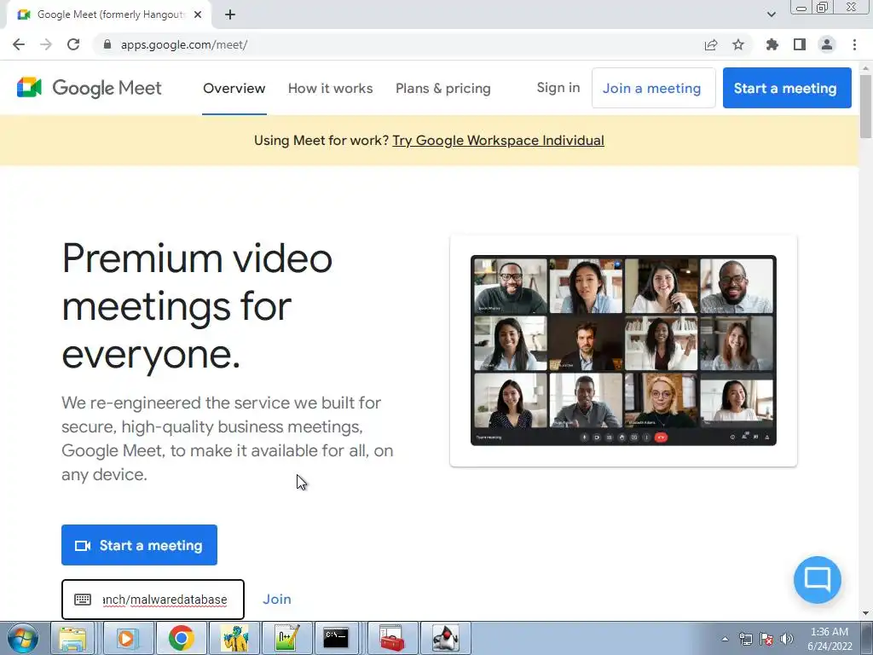Click the Start a meeting button with camera icon
Viewport: 873px width, 655px height.
coord(139,545)
